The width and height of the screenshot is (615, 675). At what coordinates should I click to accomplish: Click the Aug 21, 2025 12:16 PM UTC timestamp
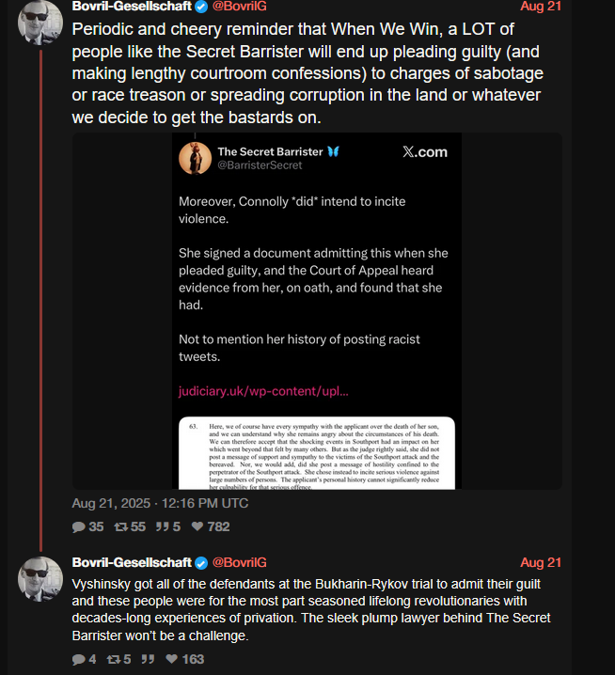tap(160, 503)
